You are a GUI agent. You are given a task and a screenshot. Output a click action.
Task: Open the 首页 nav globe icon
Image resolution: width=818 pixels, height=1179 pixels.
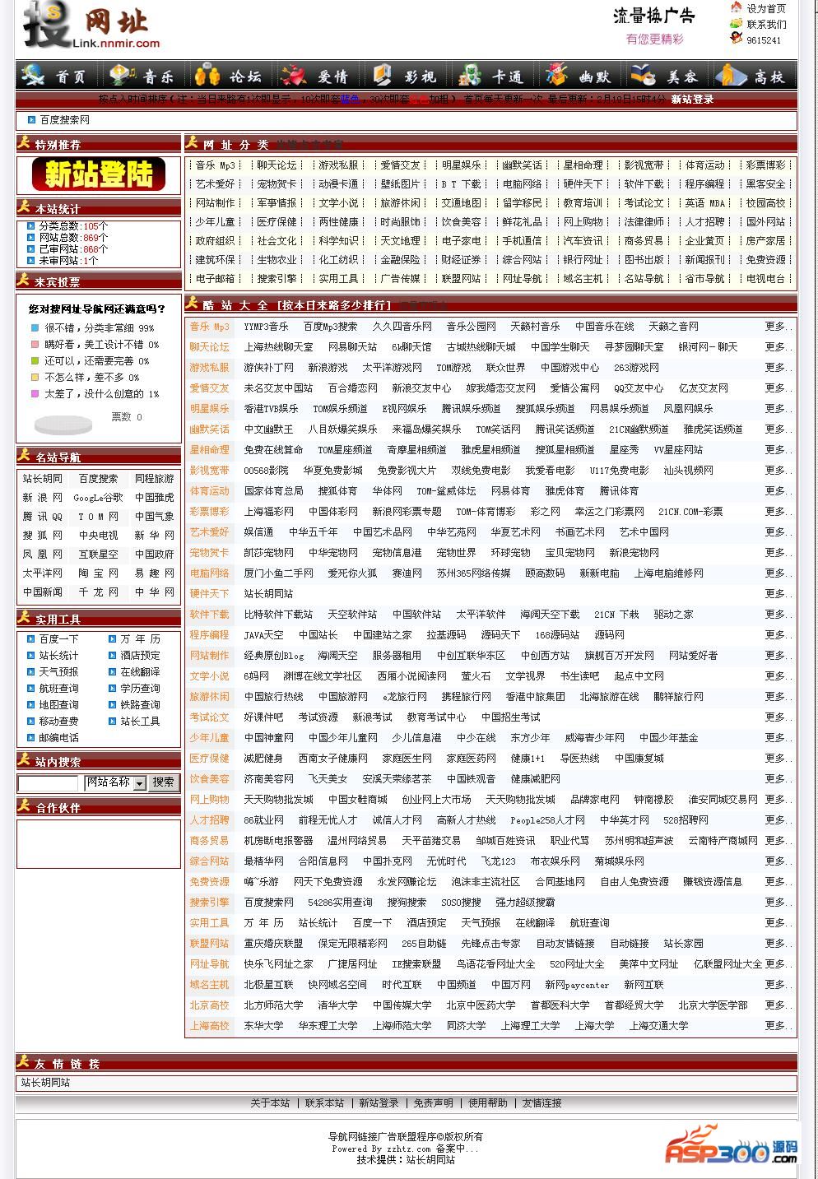point(34,75)
